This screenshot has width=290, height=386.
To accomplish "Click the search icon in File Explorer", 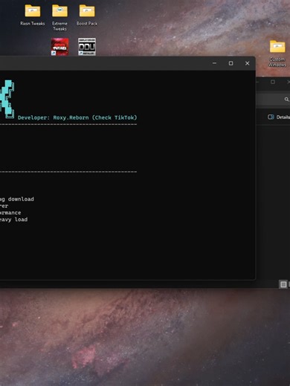I will coord(286,99).
